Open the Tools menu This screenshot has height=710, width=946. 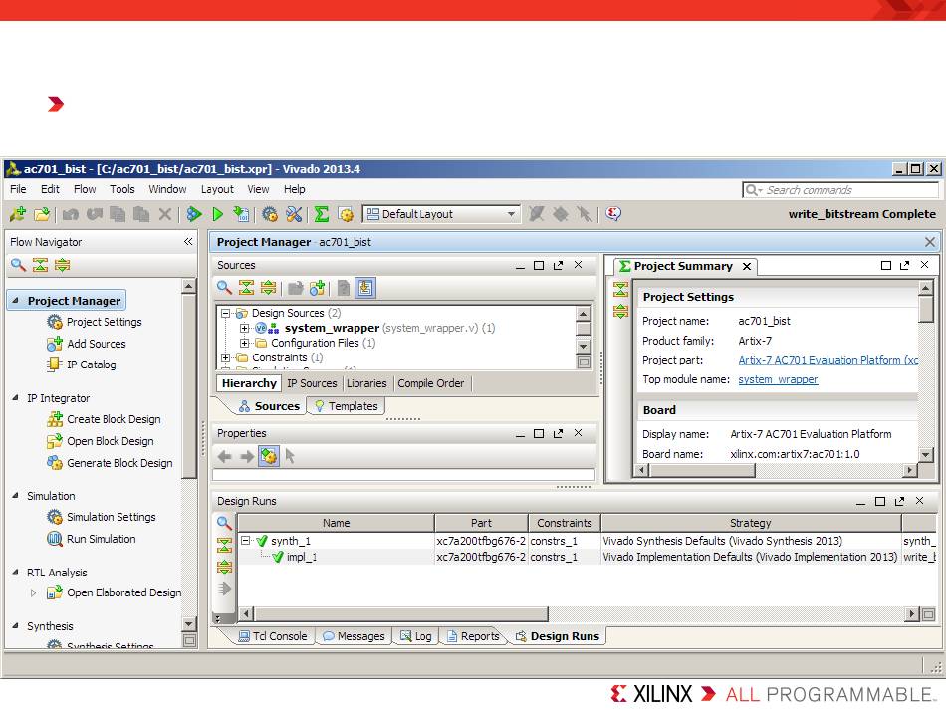[121, 189]
